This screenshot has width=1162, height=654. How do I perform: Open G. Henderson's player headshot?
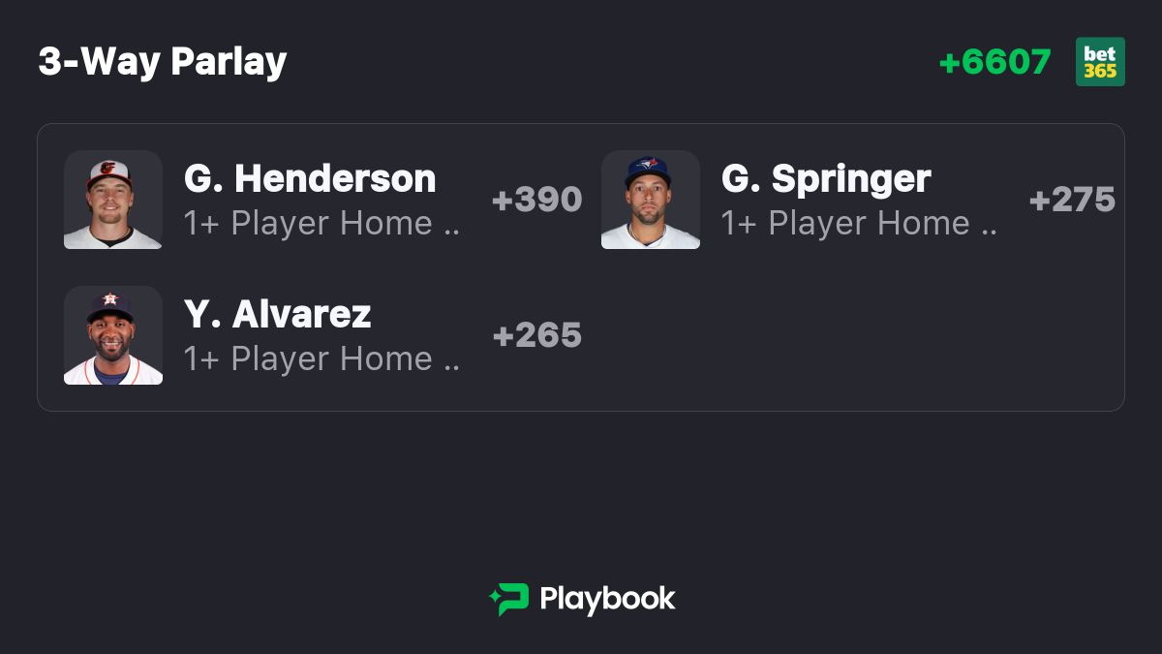point(113,200)
